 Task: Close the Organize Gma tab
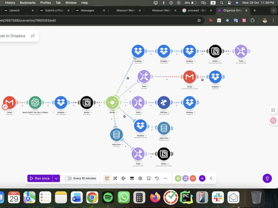(246, 11)
